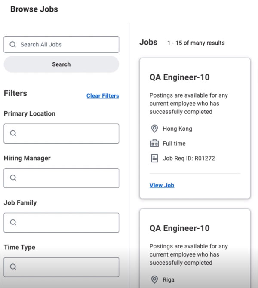Click the Clear Filters link
The image size is (258, 288).
(x=102, y=96)
